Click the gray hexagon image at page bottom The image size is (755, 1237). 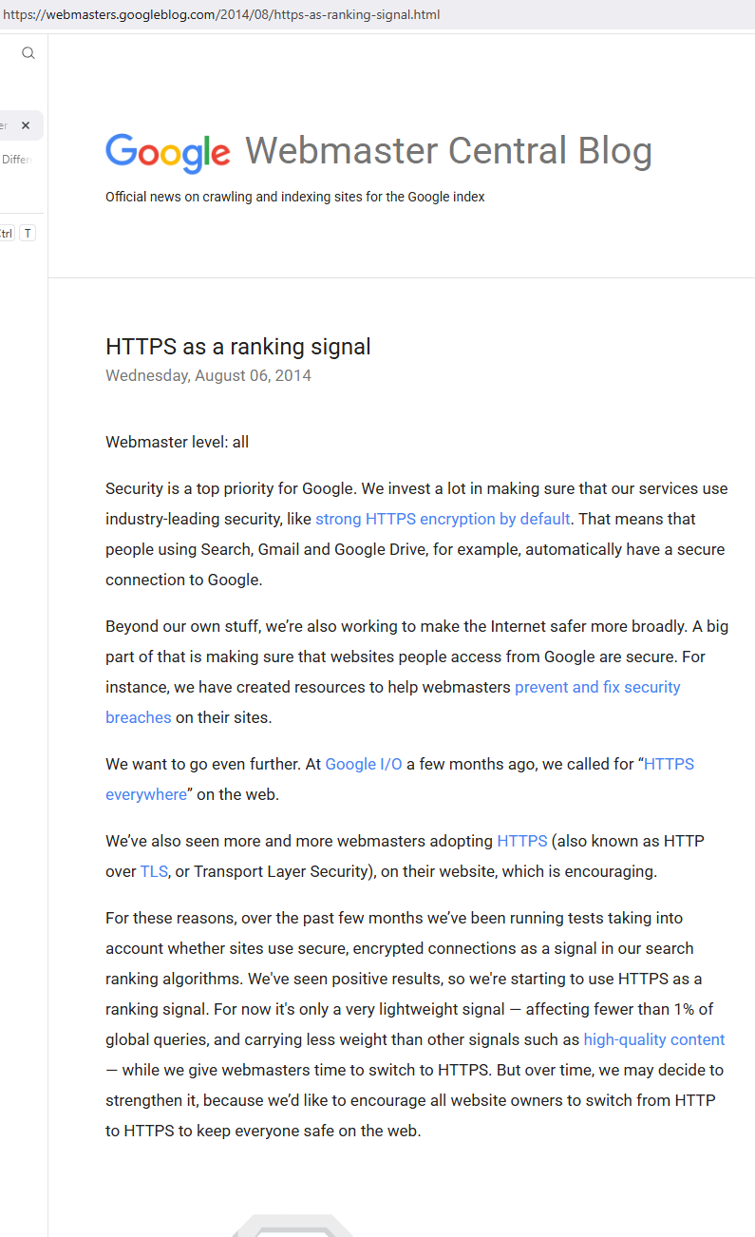click(293, 1226)
